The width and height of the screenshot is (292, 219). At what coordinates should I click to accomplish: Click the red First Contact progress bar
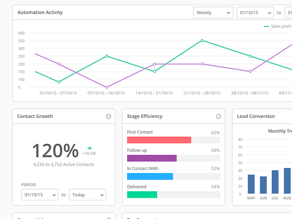(x=159, y=140)
